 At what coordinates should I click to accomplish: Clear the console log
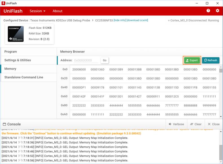coord(196,124)
